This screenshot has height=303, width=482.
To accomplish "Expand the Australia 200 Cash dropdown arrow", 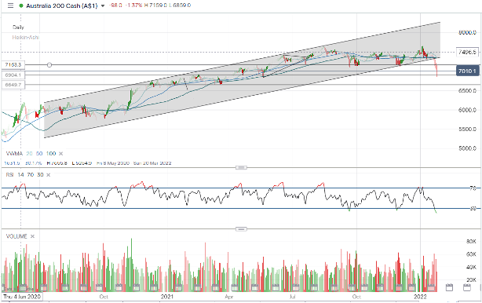I will click(x=103, y=5).
